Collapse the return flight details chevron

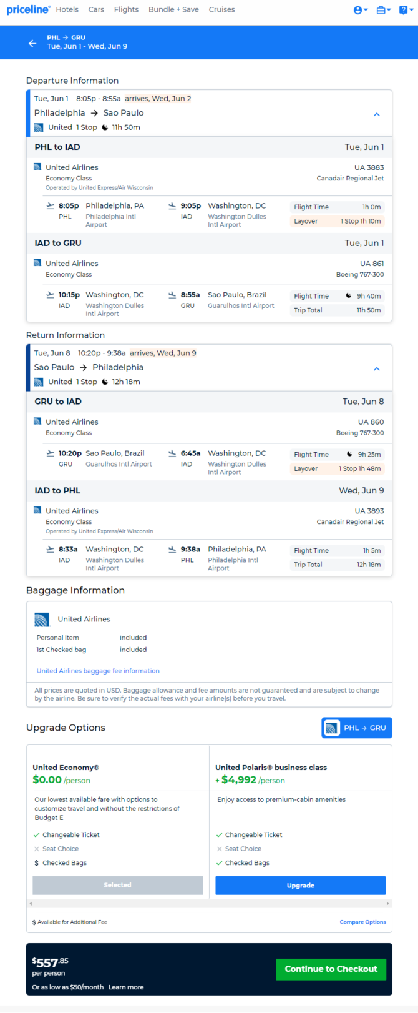tap(377, 369)
